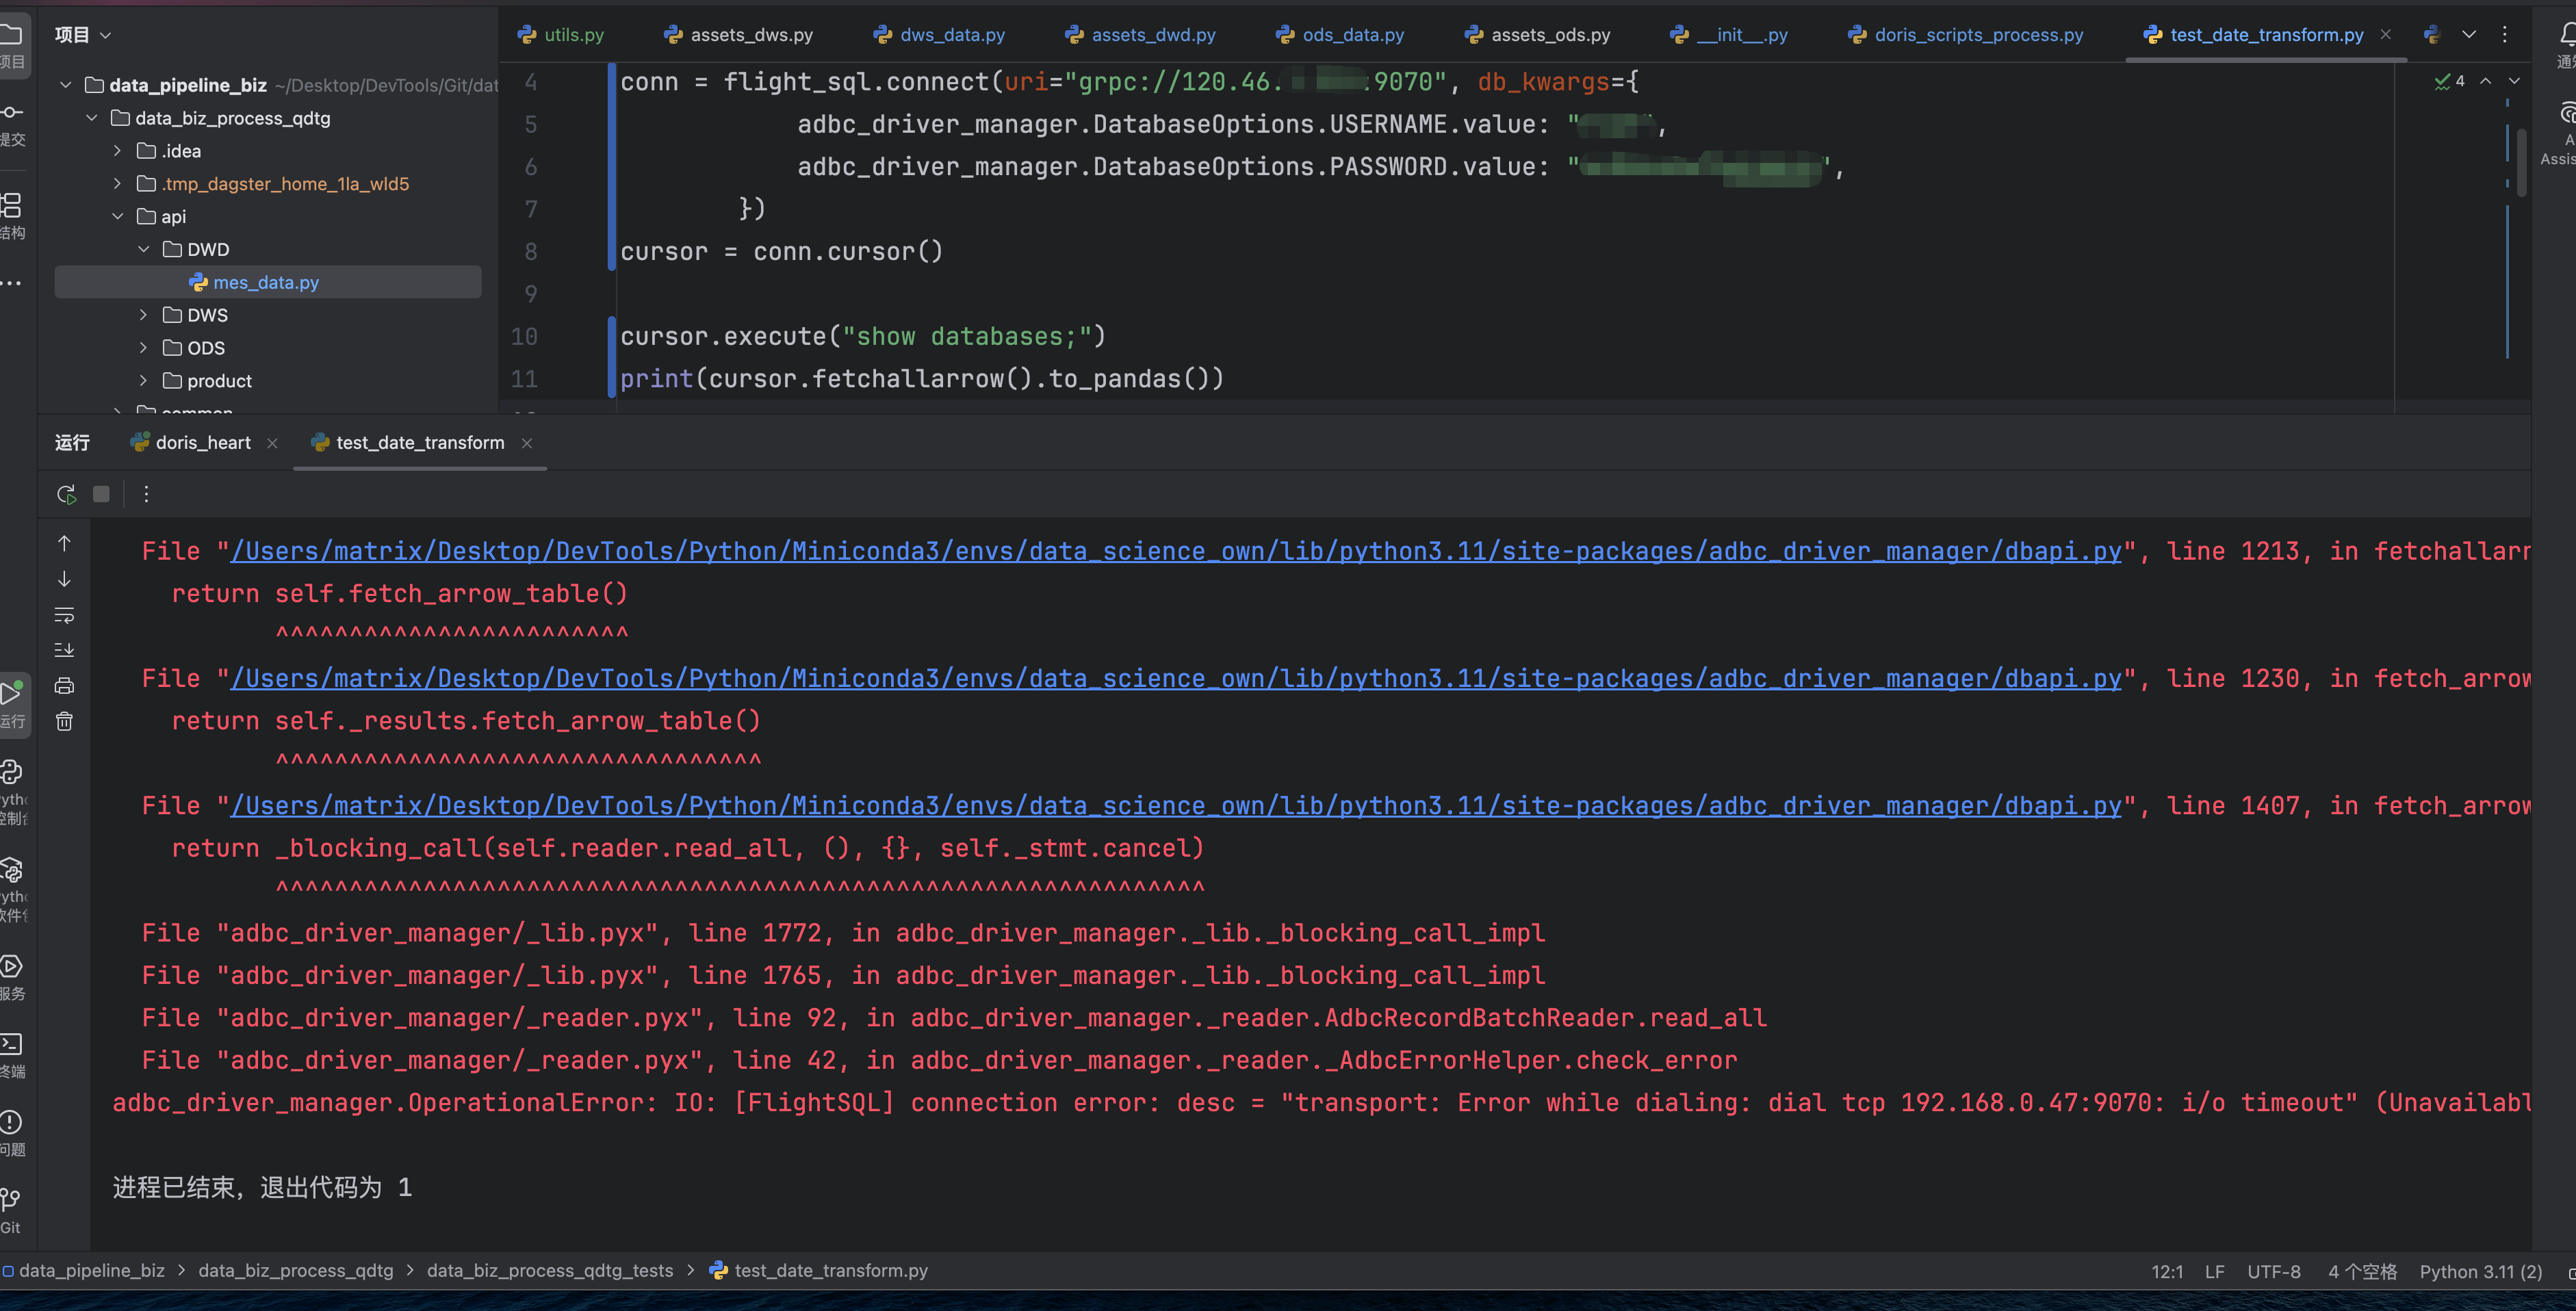Open the hidden editor tabs dropdown chevron
This screenshot has width=2576, height=1311.
point(2469,35)
